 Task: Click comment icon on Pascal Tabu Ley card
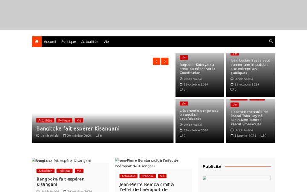(264, 136)
